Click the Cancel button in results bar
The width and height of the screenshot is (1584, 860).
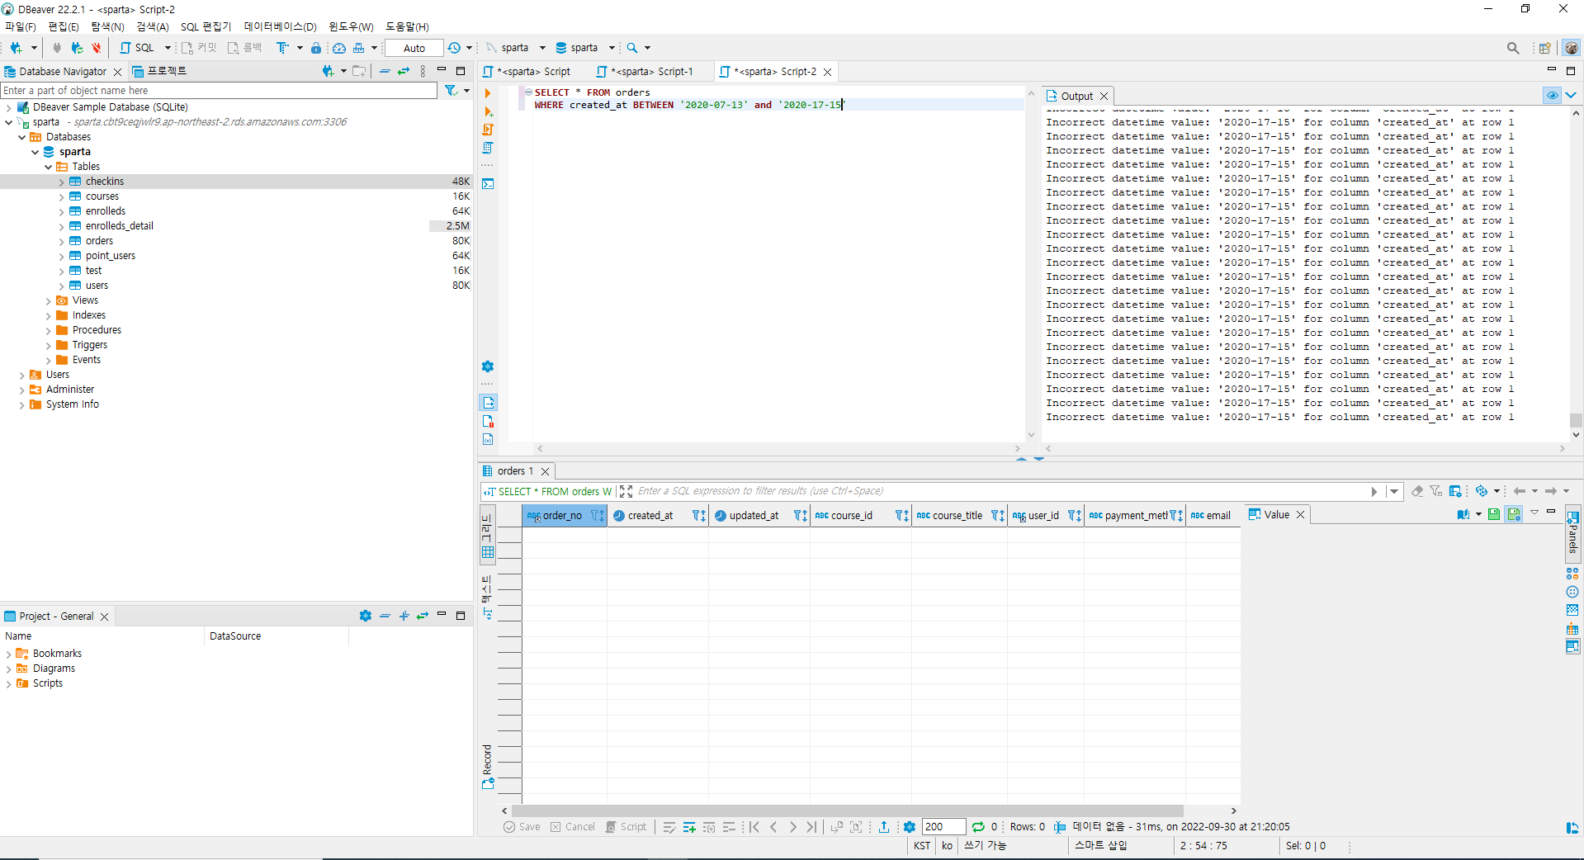coord(573,827)
